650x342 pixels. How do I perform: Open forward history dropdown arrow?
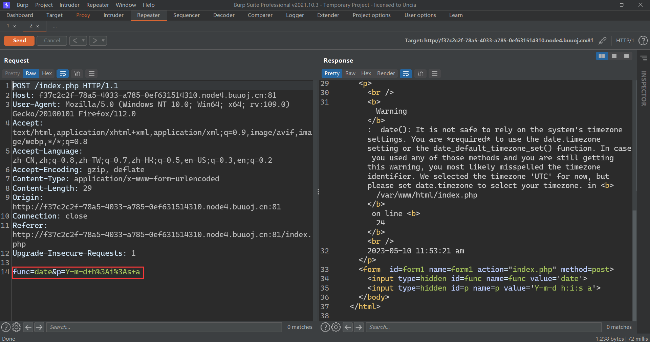(x=103, y=41)
